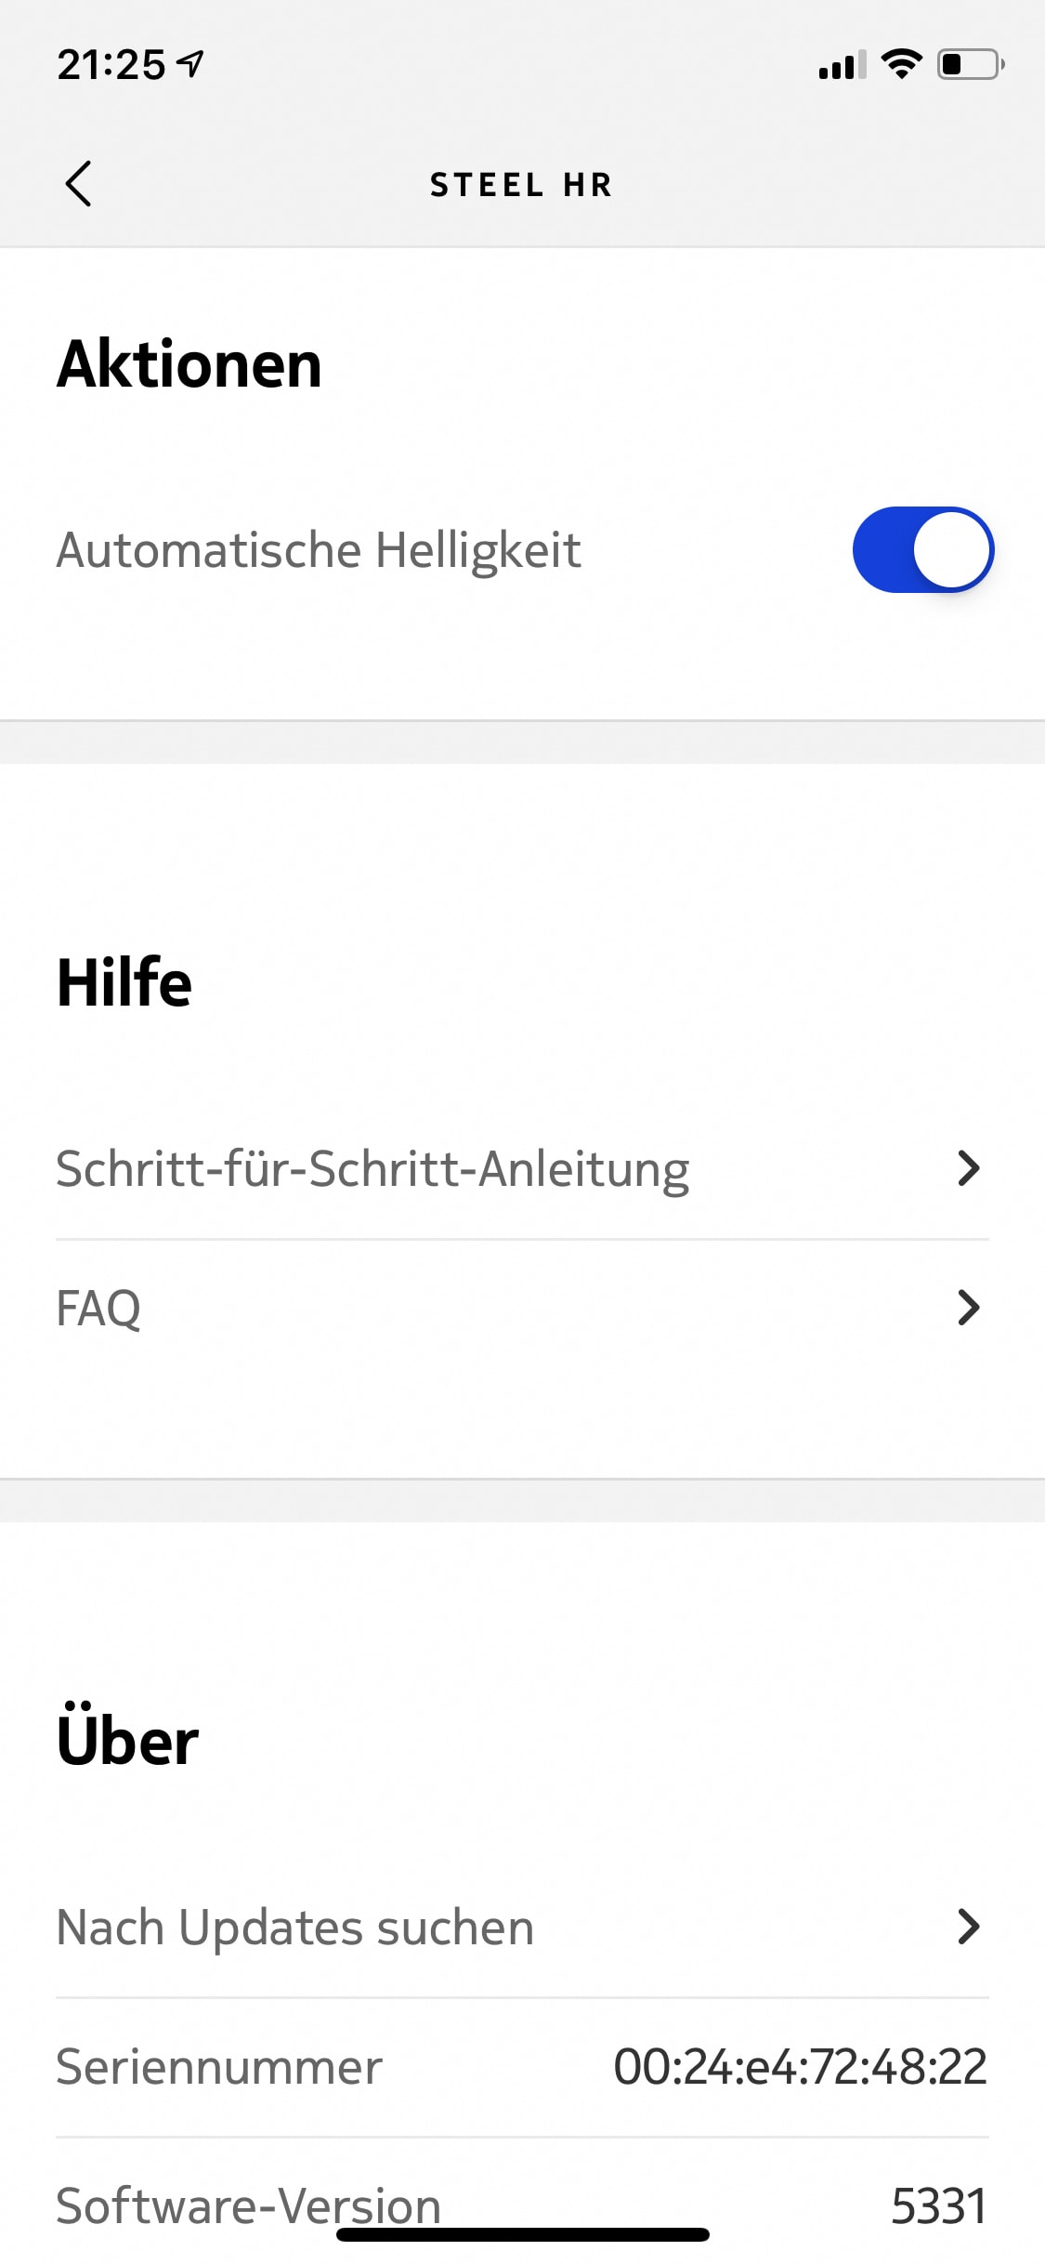Toggle the Automatische Helligkeit switch off
The image size is (1045, 2264).
point(923,549)
